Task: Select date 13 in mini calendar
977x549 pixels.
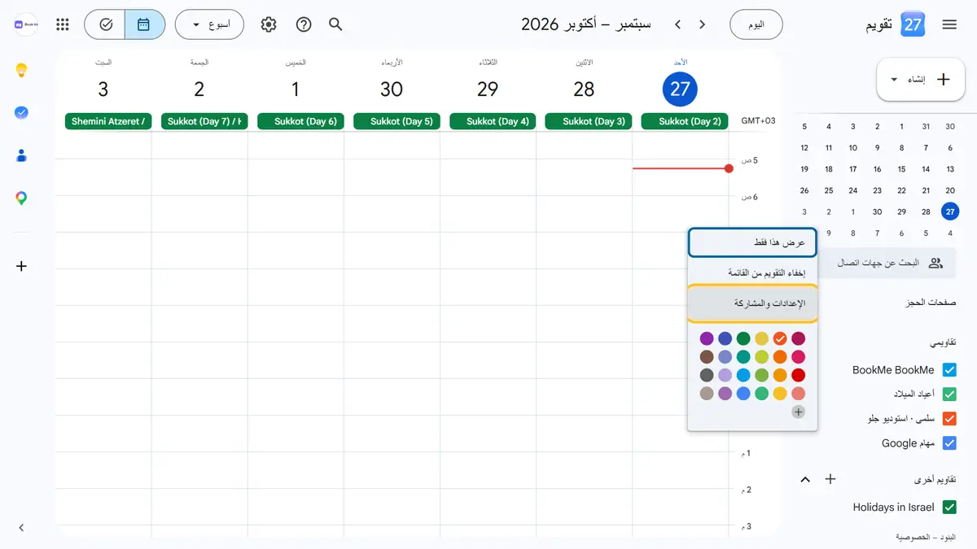Action: click(x=950, y=169)
